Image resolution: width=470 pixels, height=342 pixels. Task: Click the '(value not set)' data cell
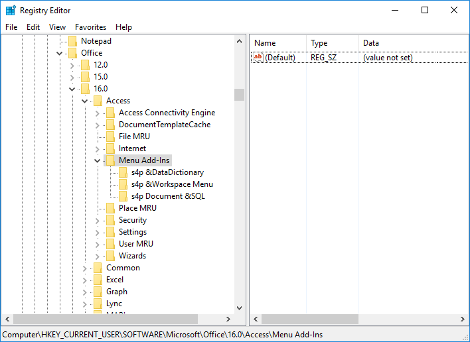[388, 58]
